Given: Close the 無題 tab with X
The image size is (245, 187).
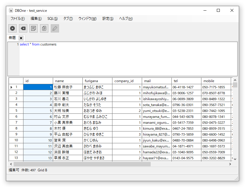Looking at the screenshot, I should (21, 38).
